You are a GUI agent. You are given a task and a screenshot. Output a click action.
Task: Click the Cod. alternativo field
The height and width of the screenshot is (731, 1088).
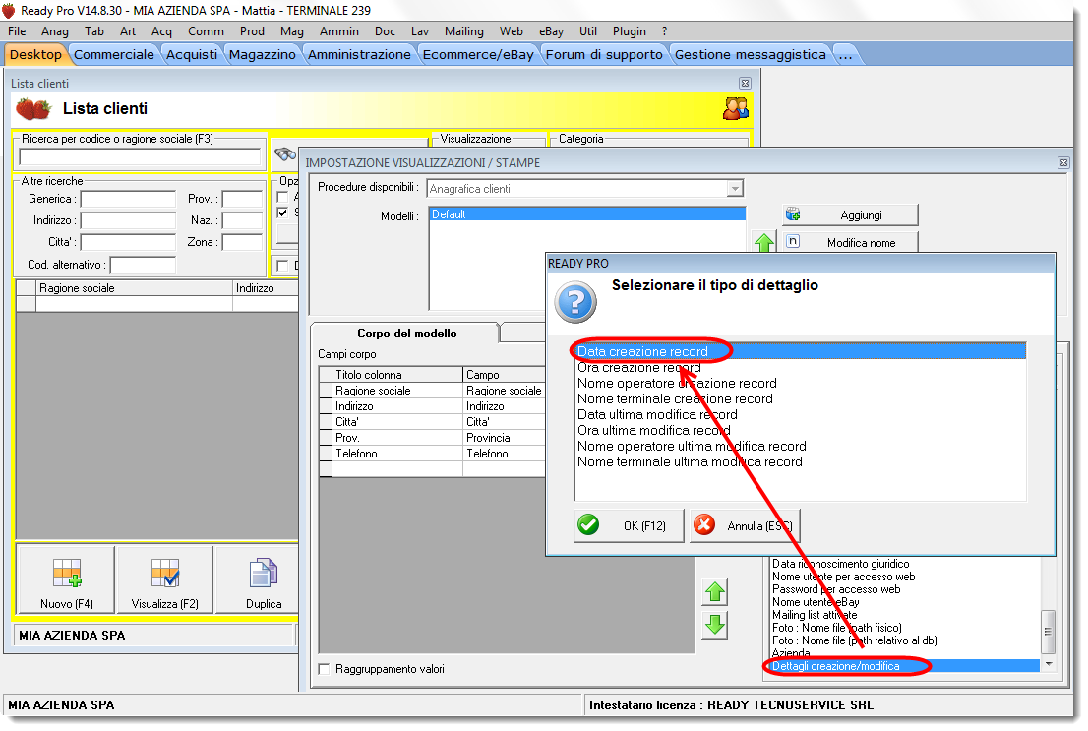pos(143,265)
